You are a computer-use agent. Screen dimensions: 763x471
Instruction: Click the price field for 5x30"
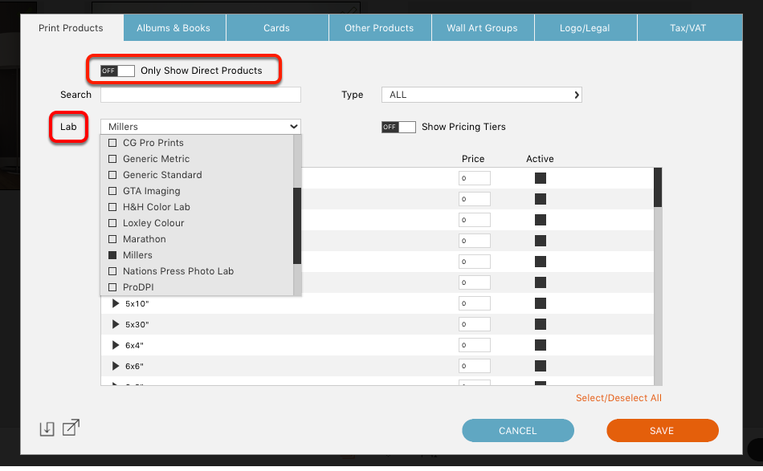point(475,324)
